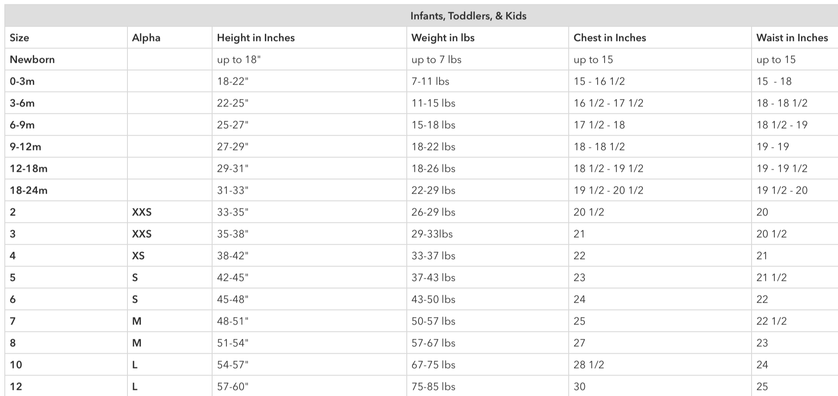838x396 pixels.
Task: Select the 6-9m size label
Action: [x=22, y=125]
